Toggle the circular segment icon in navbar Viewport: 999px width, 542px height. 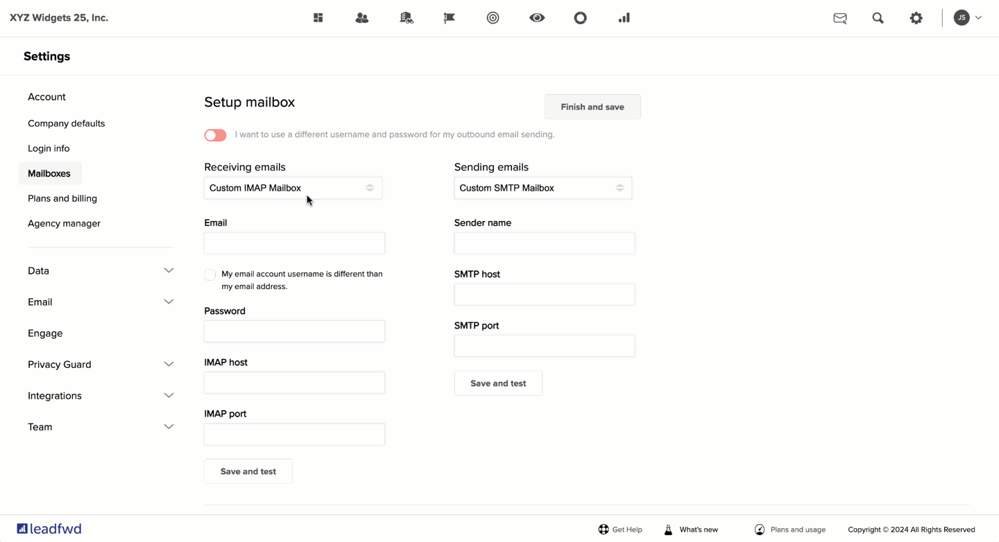(580, 17)
